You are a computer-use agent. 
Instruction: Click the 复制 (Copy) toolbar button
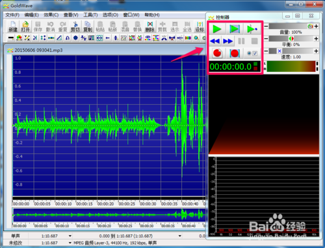[88, 27]
